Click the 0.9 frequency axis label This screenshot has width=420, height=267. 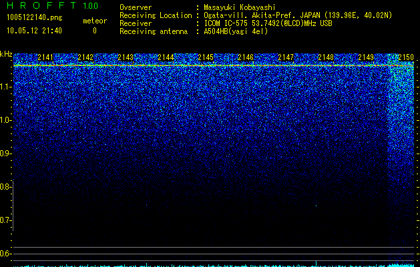(x=5, y=154)
